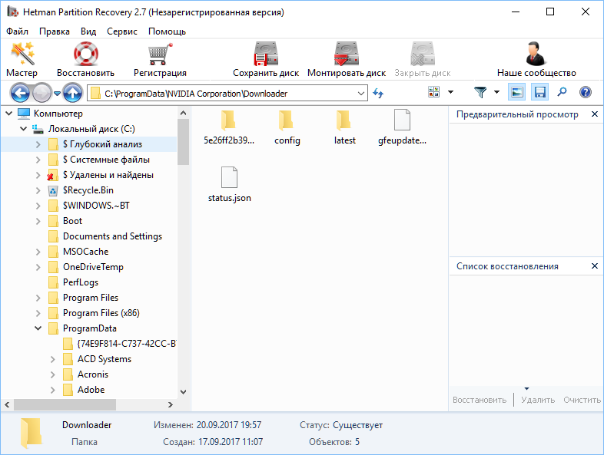Open Наше сообщество icon
The height and width of the screenshot is (455, 604).
(x=536, y=54)
